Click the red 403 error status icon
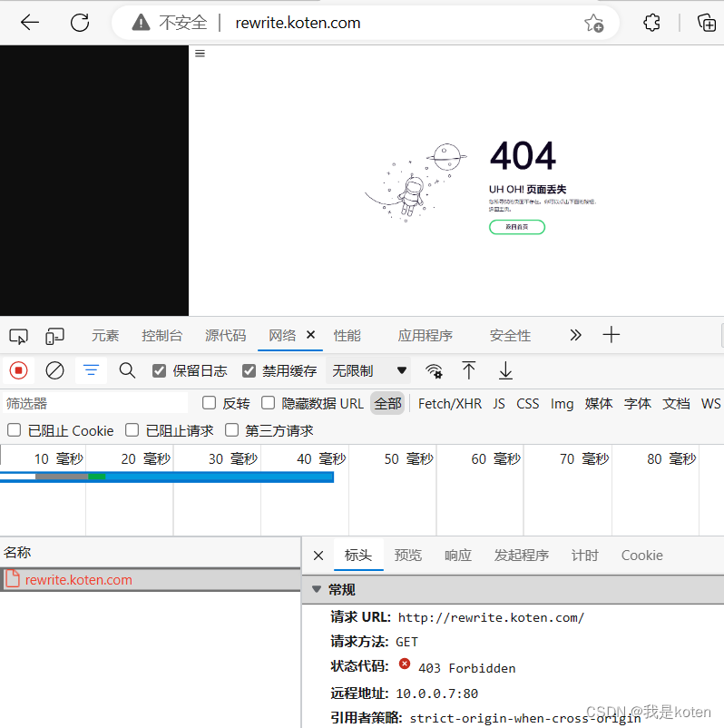This screenshot has height=728, width=724. [405, 664]
